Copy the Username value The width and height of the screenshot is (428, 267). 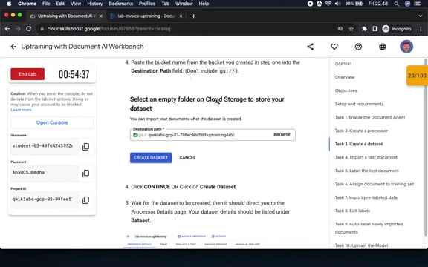click(x=85, y=147)
